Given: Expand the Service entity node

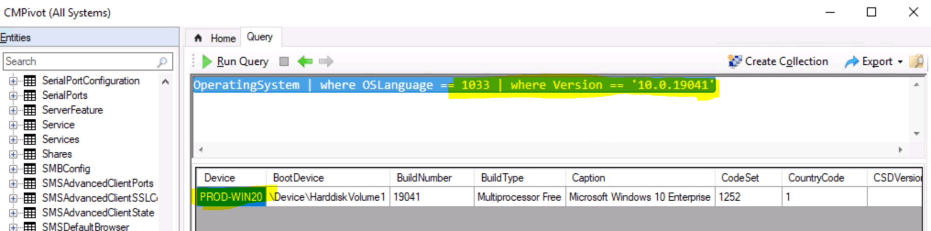Looking at the screenshot, I should click(x=13, y=125).
